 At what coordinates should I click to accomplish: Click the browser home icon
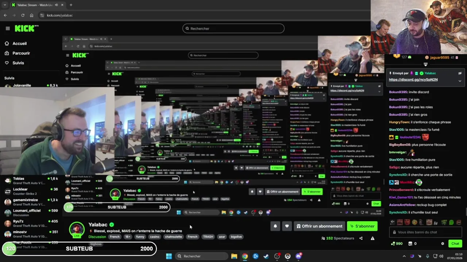[31, 15]
